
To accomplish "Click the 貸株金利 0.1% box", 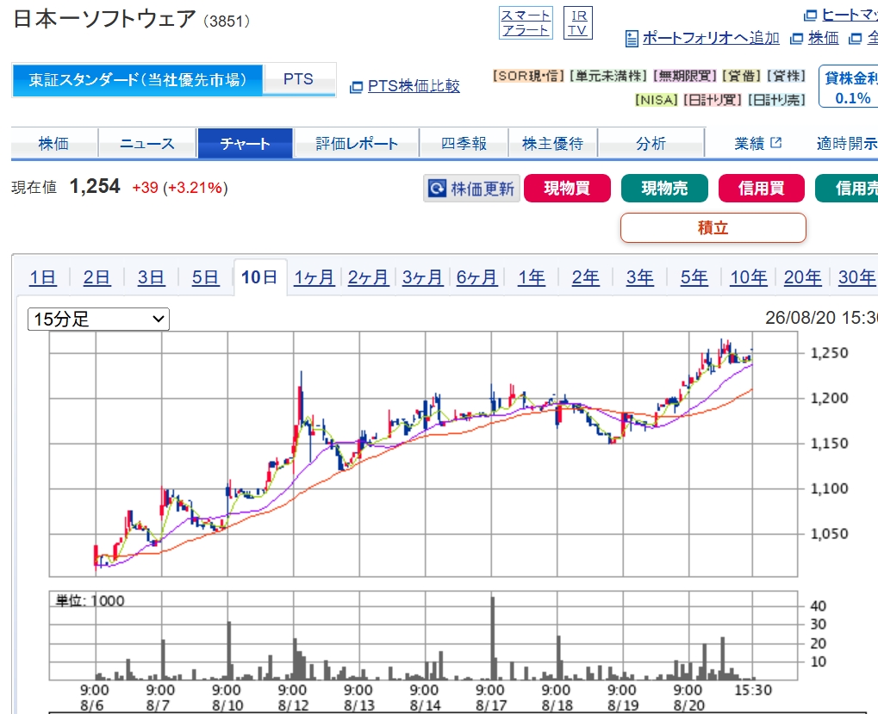I will (849, 86).
